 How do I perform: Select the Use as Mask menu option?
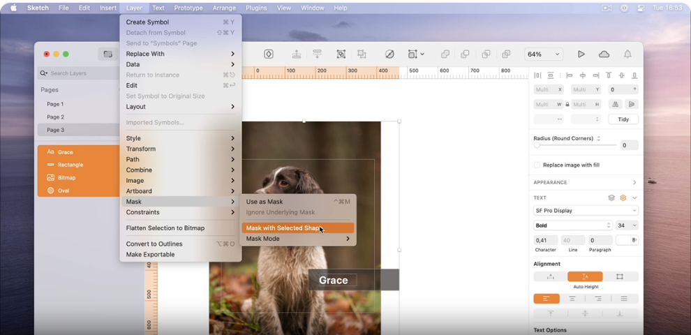click(265, 202)
